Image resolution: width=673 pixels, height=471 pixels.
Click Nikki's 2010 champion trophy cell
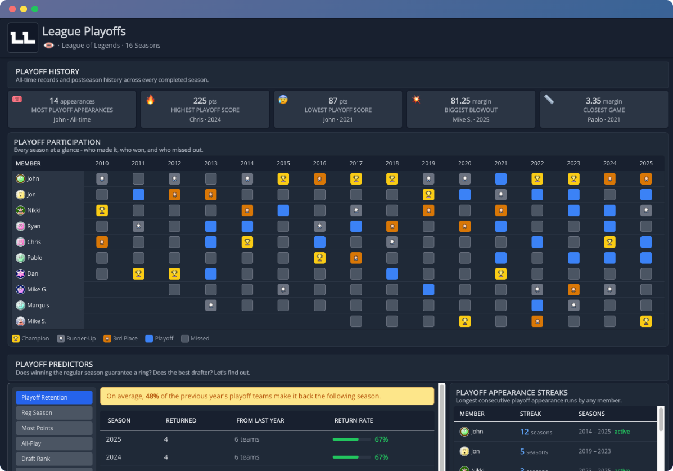pyautogui.click(x=102, y=210)
